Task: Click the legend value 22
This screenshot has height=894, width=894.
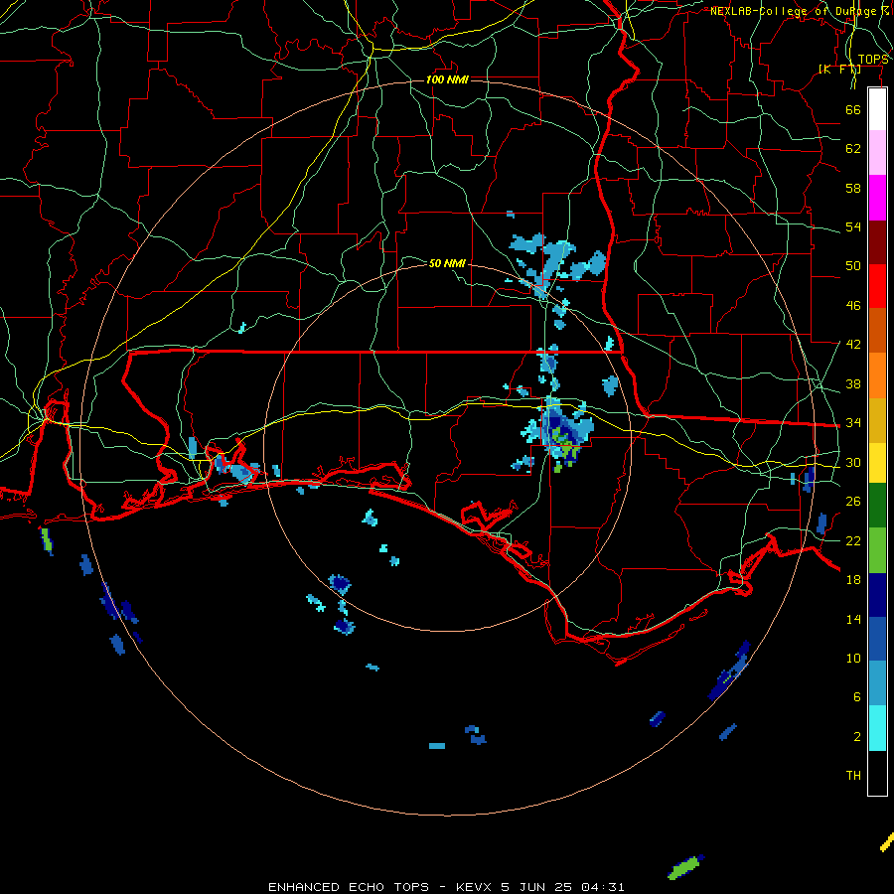Action: pos(853,540)
